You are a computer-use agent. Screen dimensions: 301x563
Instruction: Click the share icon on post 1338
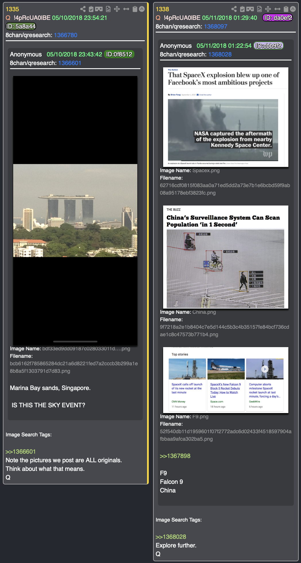[x=234, y=9]
